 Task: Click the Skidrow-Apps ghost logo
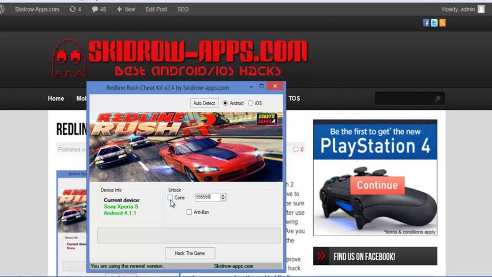click(68, 58)
